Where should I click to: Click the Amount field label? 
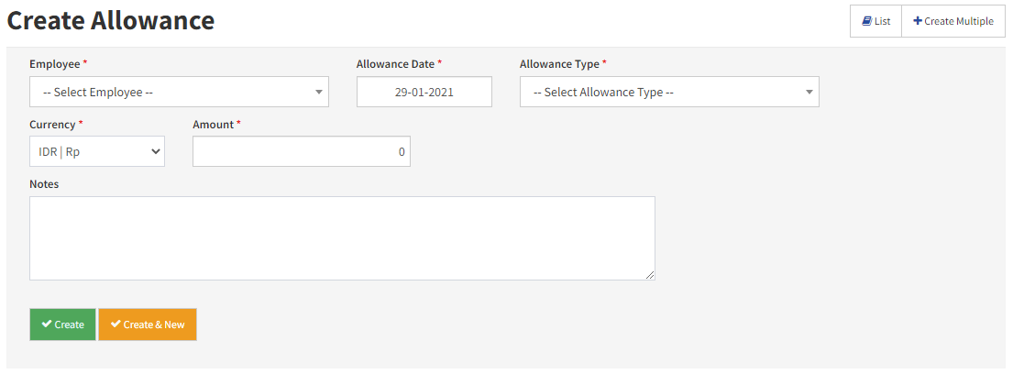[214, 124]
